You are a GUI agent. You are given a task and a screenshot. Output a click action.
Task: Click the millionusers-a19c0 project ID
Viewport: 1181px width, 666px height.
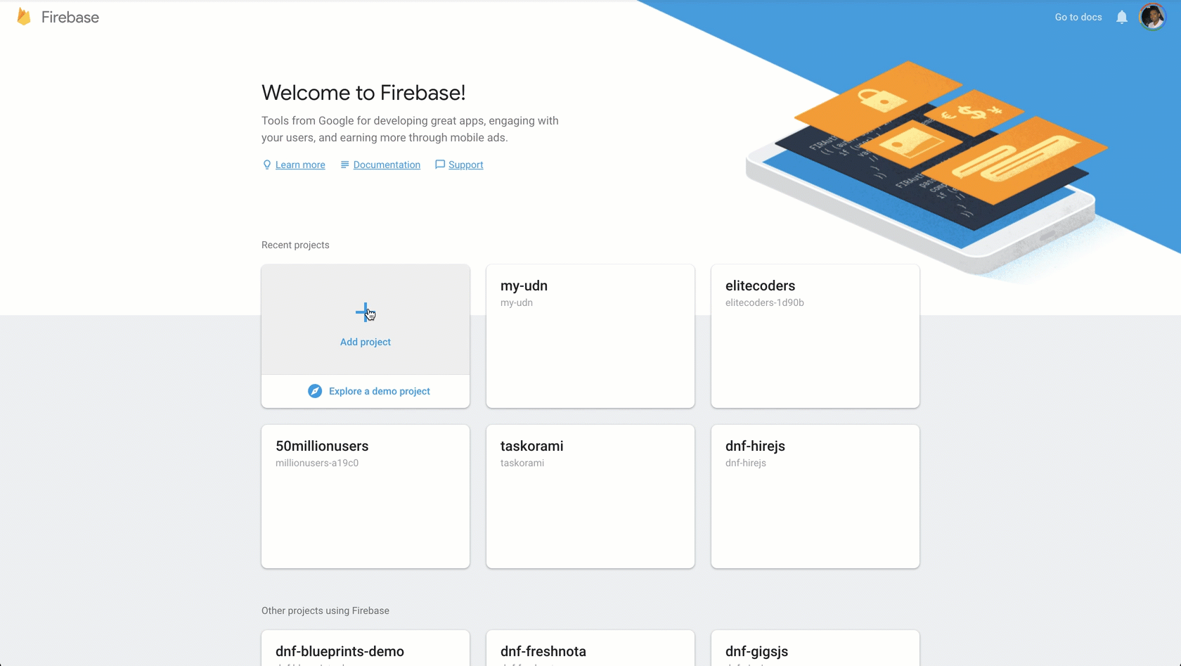pos(317,463)
